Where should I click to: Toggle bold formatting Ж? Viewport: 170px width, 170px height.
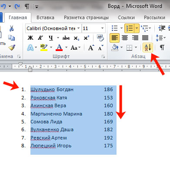pyautogui.click(x=30, y=38)
